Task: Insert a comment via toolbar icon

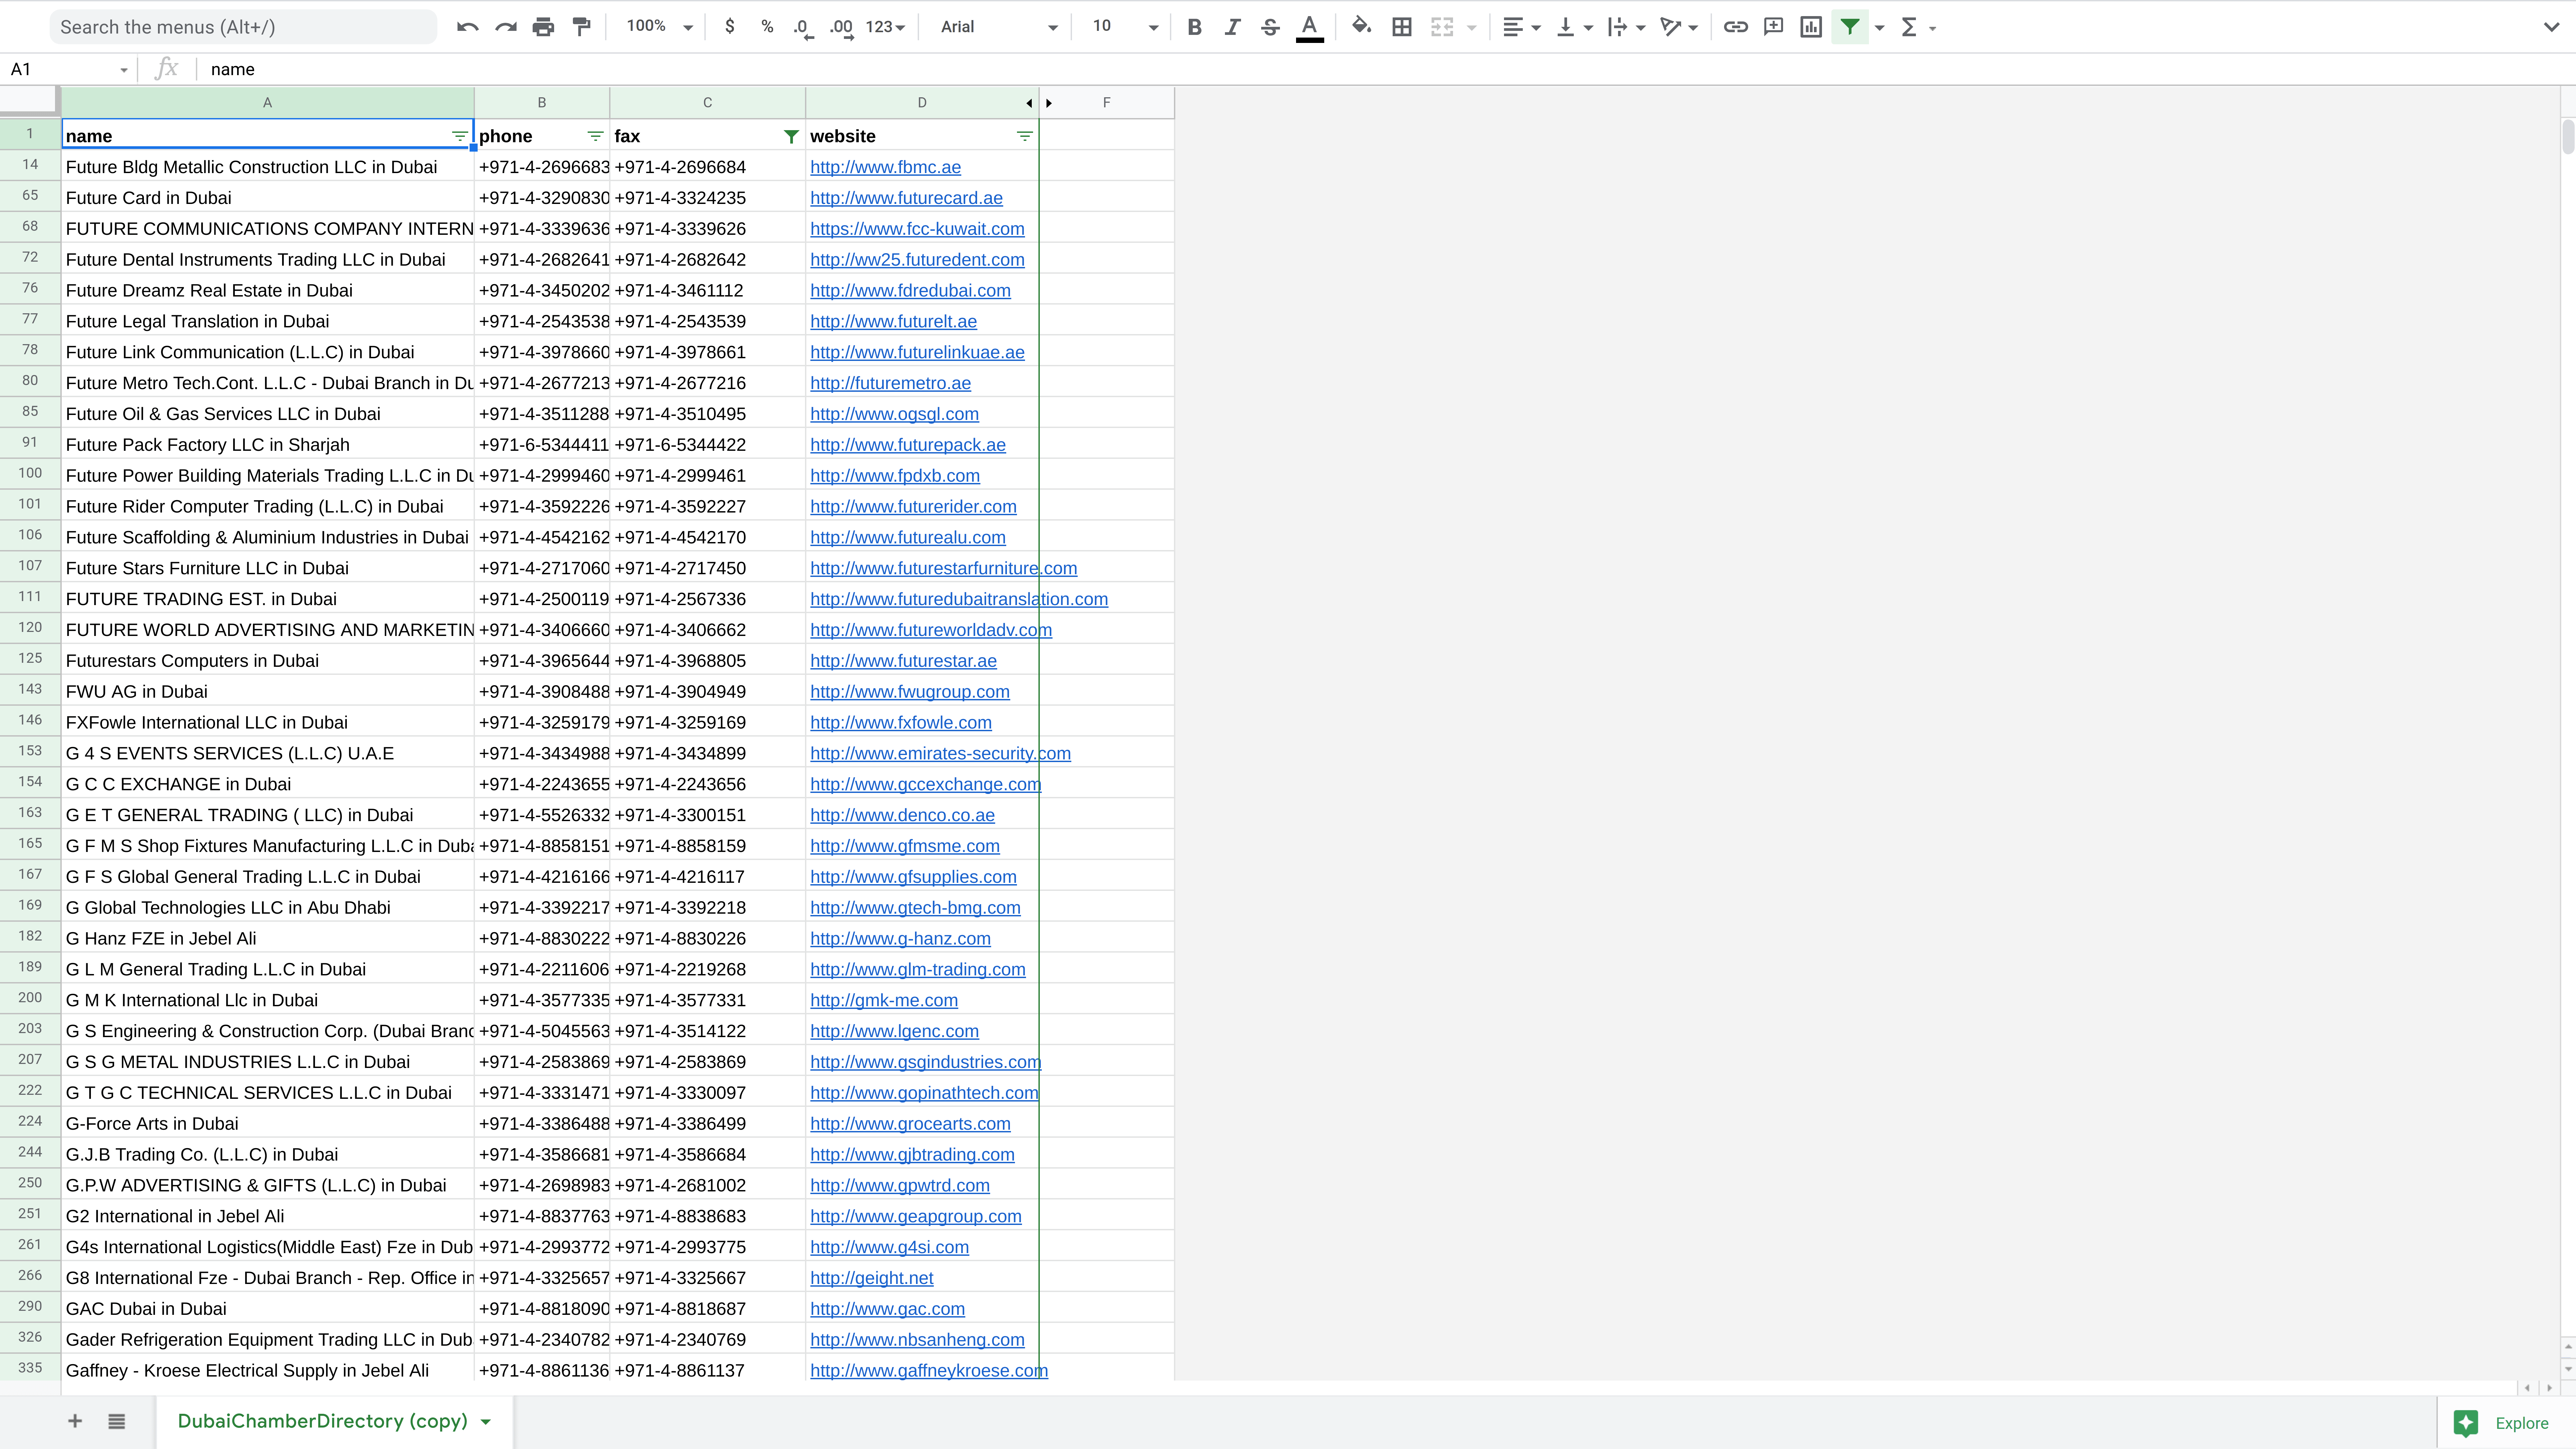Action: [1773, 27]
